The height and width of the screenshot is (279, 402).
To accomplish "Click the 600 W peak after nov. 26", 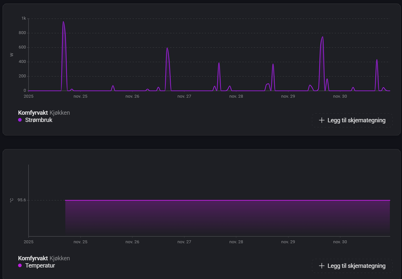I will click(x=167, y=49).
